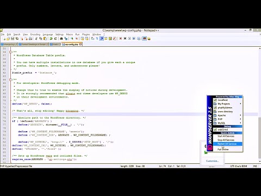Click the Print toolbar icon
The image size is (261, 196).
(30, 39)
